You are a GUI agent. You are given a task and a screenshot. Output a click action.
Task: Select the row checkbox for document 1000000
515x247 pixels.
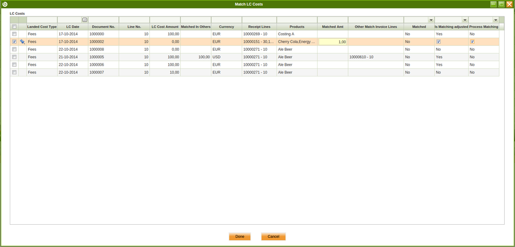pos(14,34)
